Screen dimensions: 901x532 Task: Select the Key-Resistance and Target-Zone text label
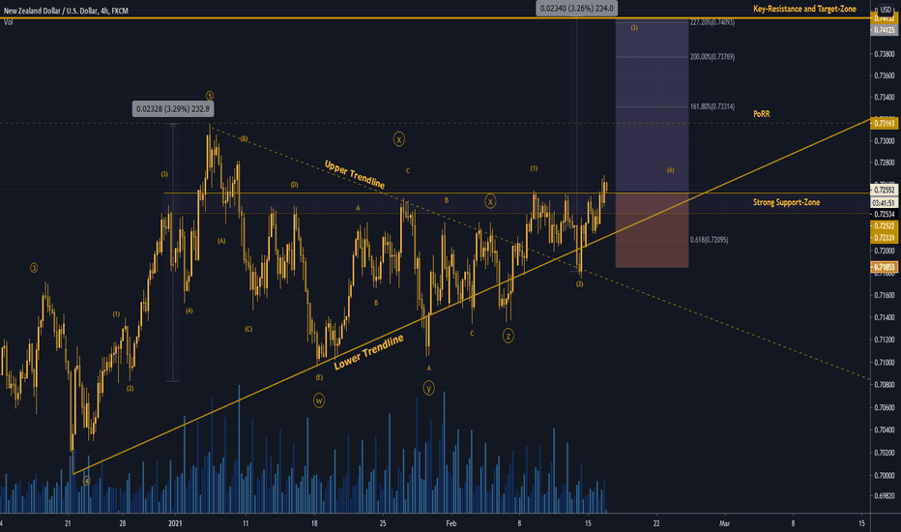point(804,9)
